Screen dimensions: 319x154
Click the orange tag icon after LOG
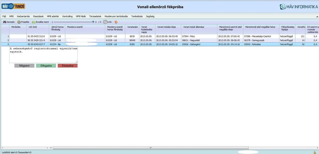[116, 22]
